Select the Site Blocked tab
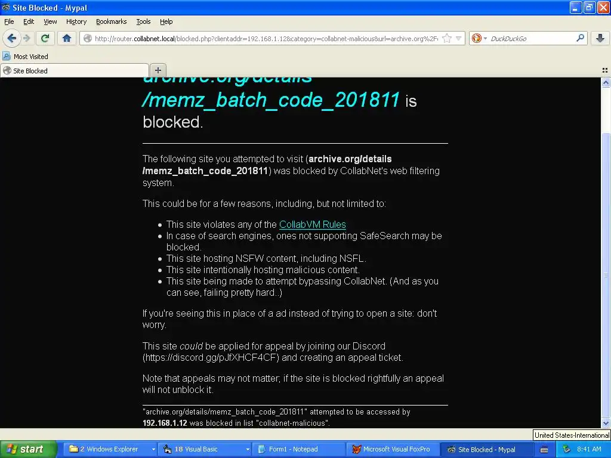This screenshot has width=611, height=458. [74, 70]
